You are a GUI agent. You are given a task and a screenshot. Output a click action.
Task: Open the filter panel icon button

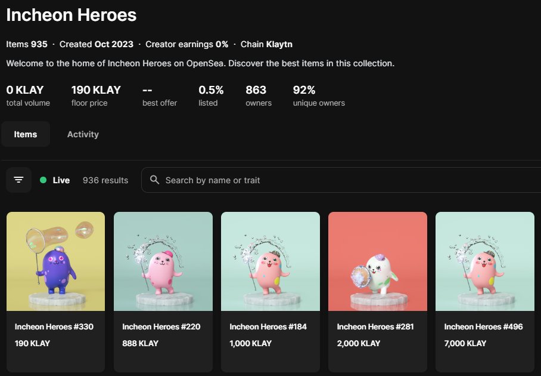pos(18,180)
